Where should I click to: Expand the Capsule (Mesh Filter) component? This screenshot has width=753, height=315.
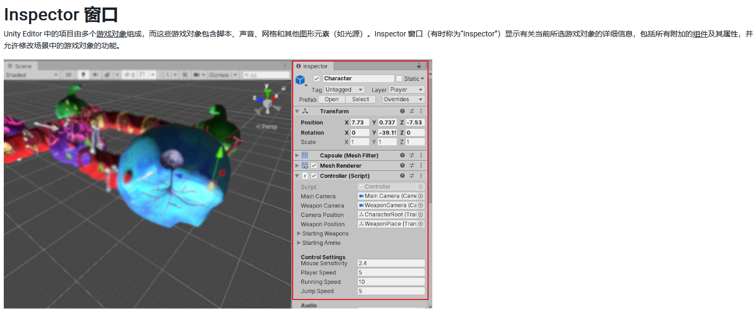[297, 155]
